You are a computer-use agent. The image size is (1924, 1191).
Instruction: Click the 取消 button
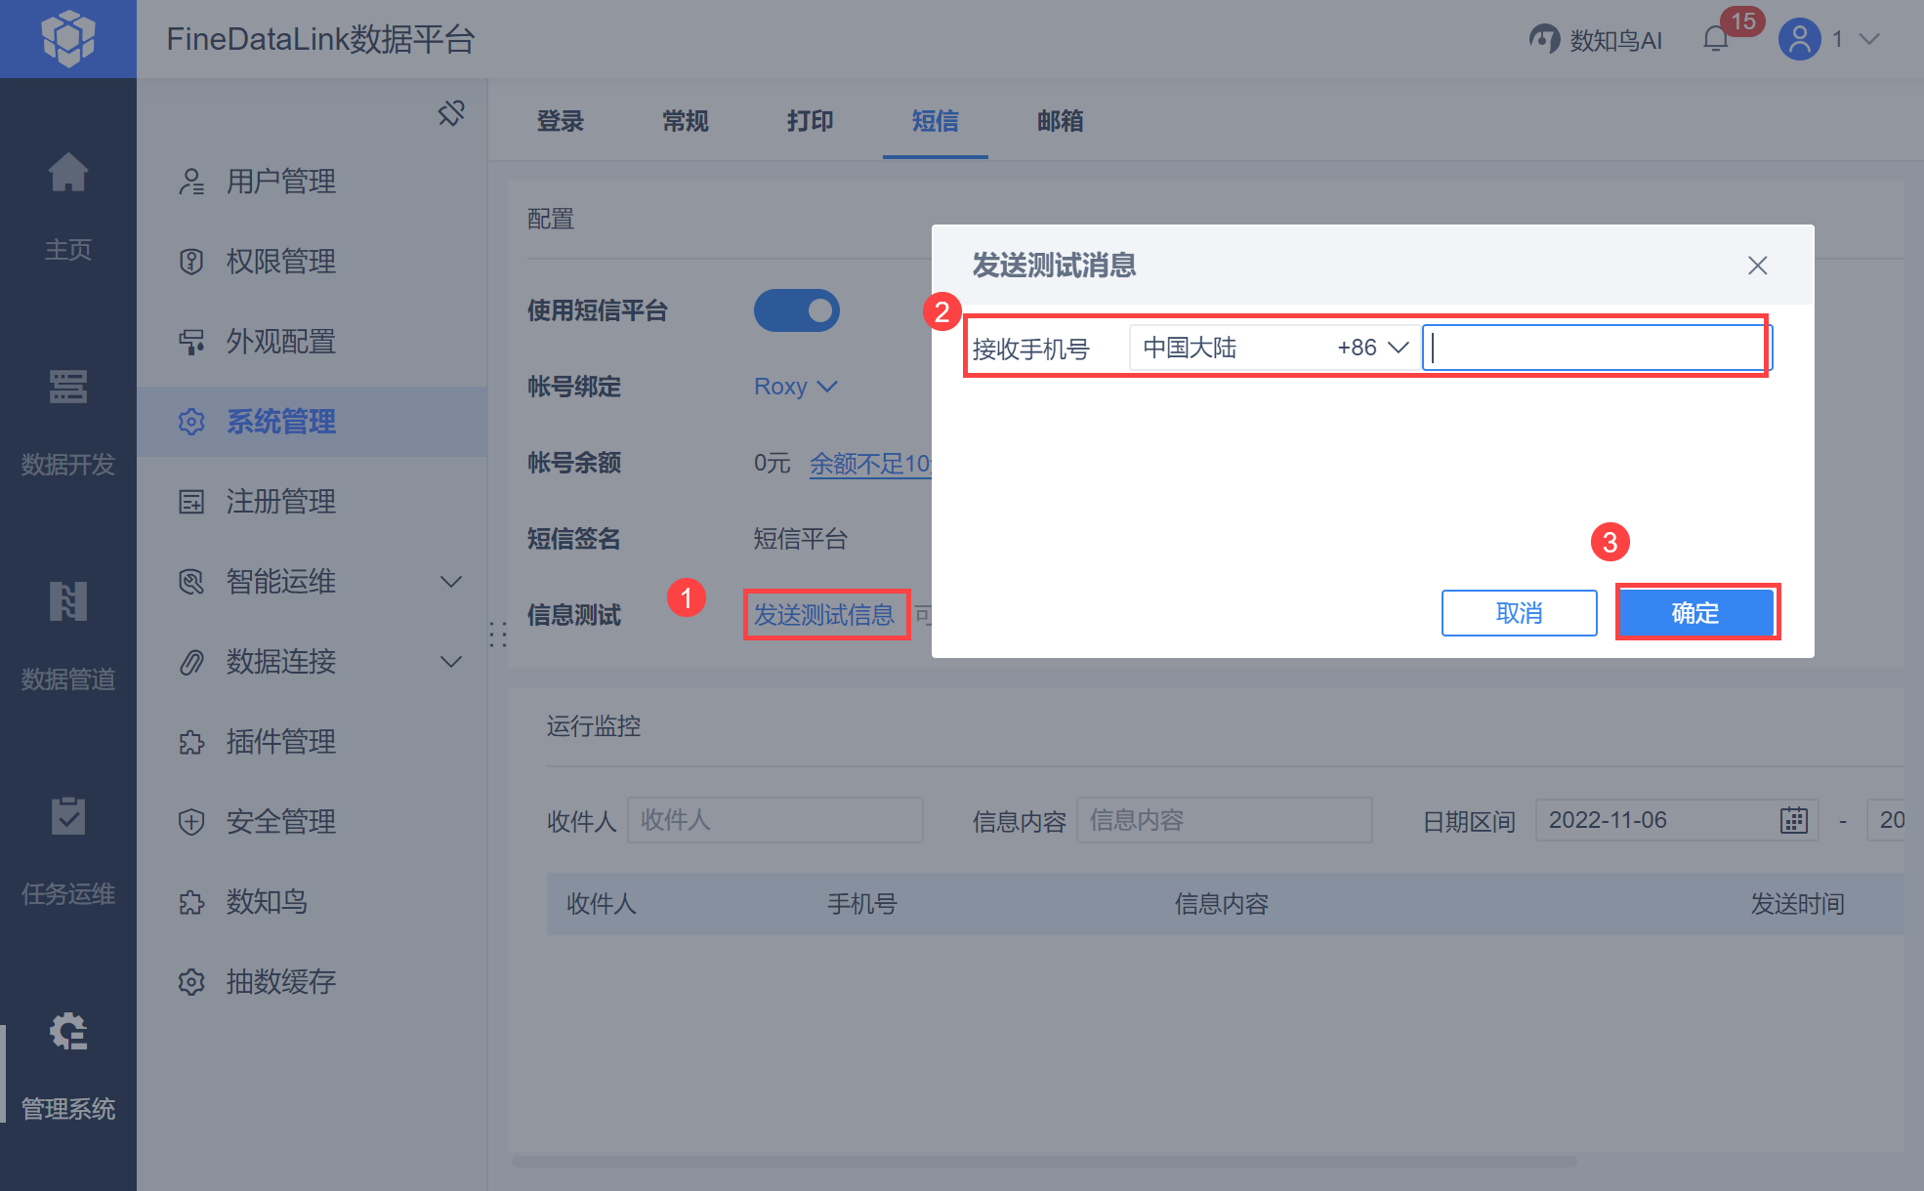[x=1519, y=613]
